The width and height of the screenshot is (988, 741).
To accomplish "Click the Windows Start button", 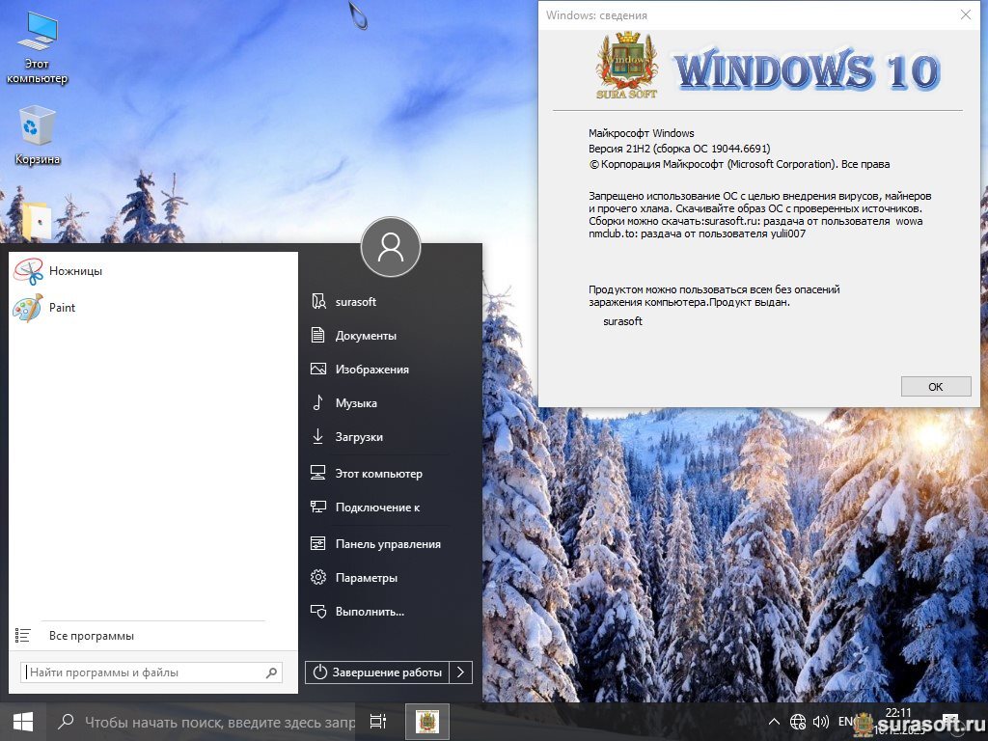I will click(23, 722).
